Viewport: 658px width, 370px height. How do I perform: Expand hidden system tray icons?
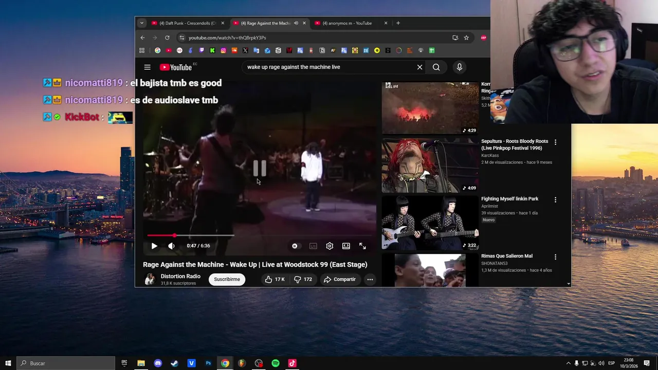pos(568,363)
